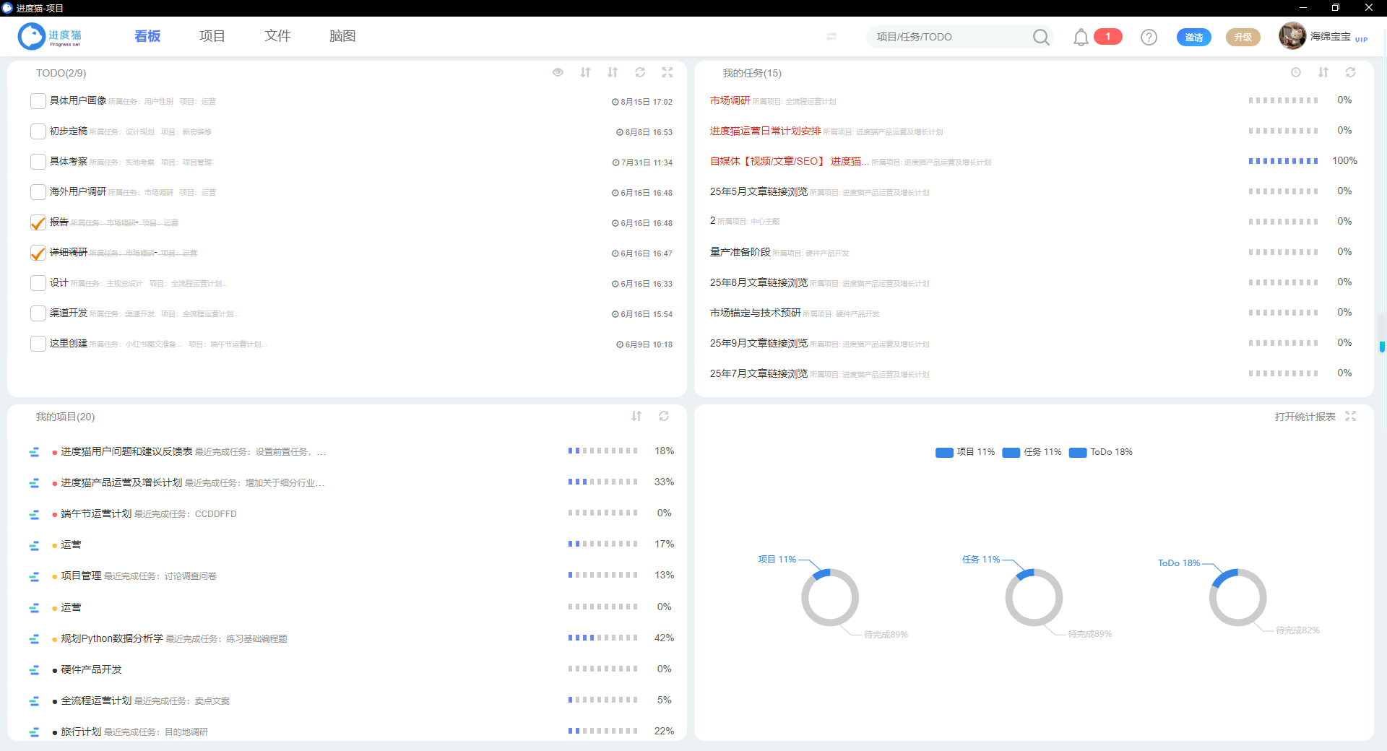Image resolution: width=1387 pixels, height=751 pixels.
Task: Click the 邀请 button
Action: coord(1193,37)
